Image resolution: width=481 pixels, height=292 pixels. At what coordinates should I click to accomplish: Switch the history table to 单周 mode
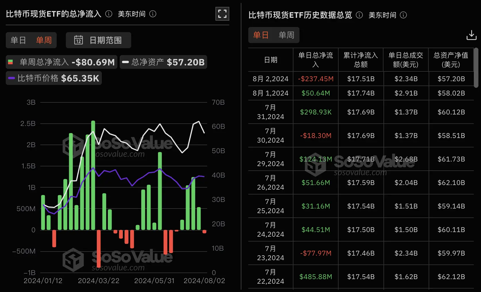(x=286, y=35)
